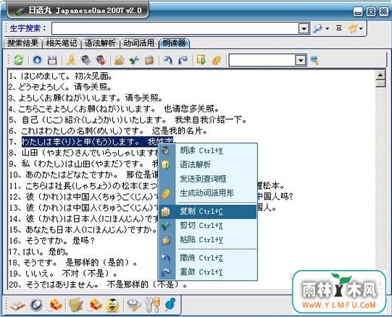Switch to the 动词活用 tab
Screen dimensions: 392x317
[x=138, y=43]
